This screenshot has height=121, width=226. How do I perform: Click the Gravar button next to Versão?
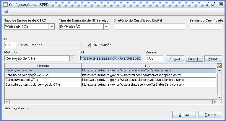(x=175, y=59)
